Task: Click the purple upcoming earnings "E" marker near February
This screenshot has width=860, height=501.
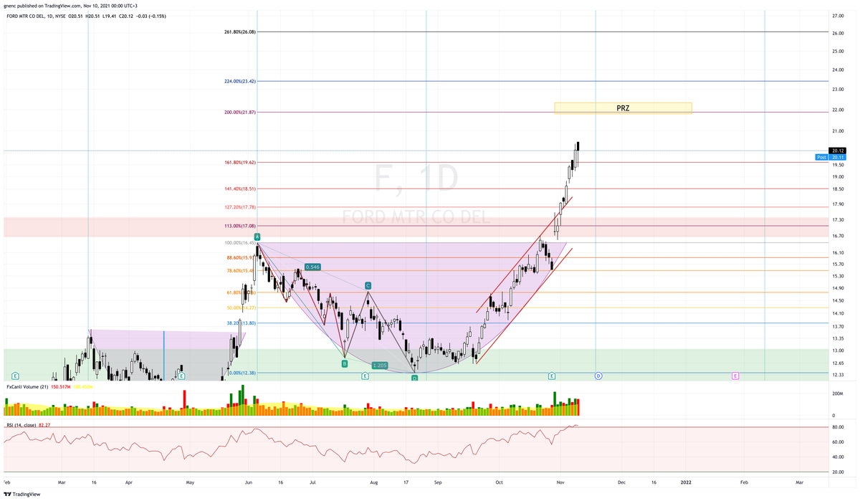Action: tap(735, 376)
